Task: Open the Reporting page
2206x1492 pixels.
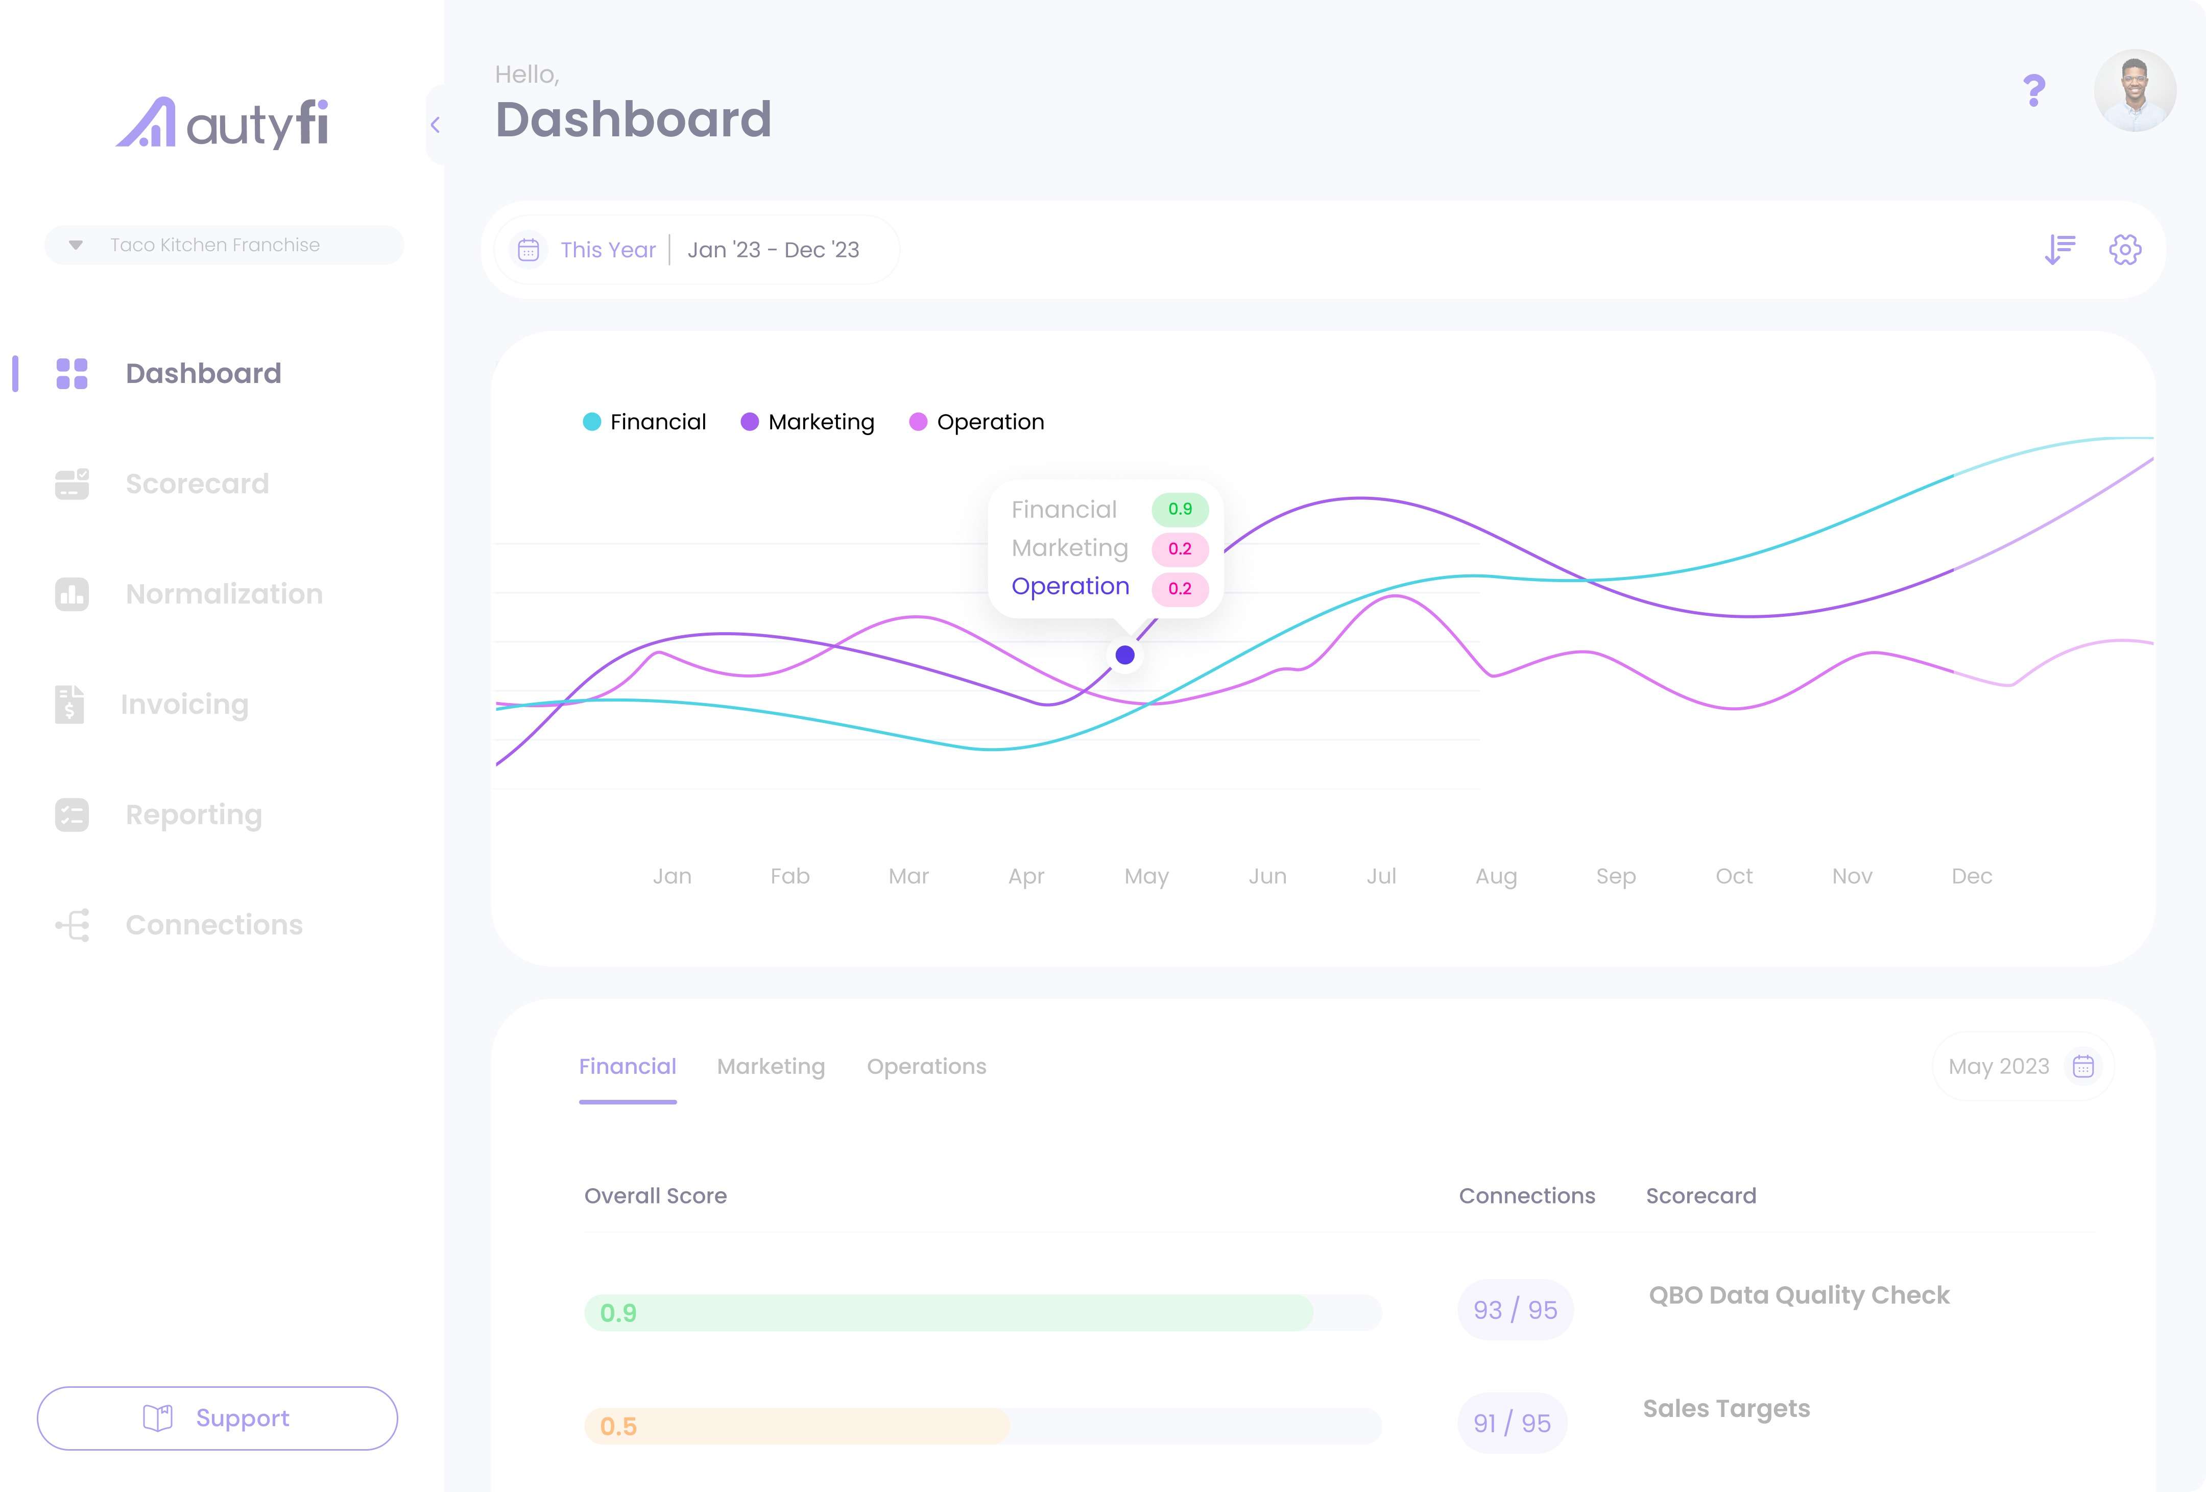Action: pyautogui.click(x=194, y=814)
